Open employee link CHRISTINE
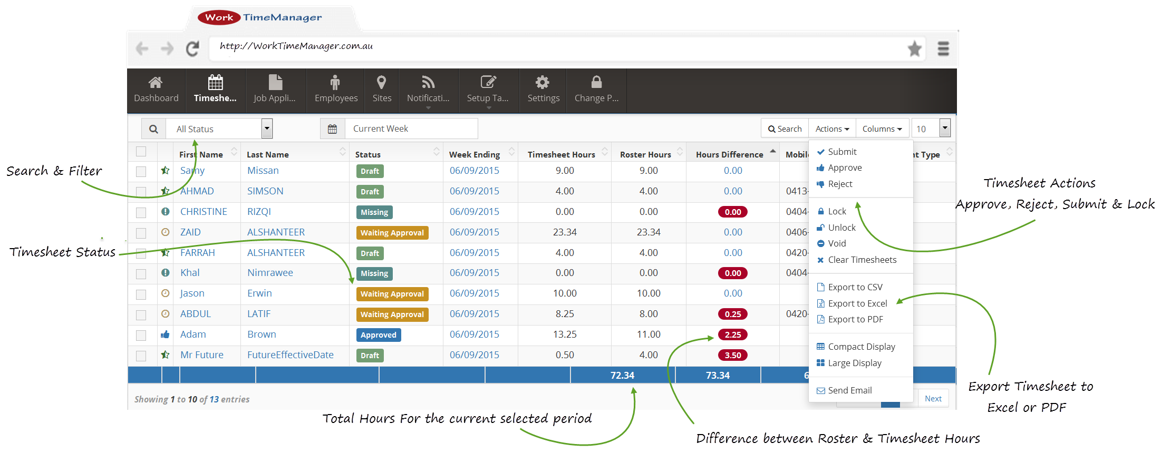1161x453 pixels. (204, 211)
